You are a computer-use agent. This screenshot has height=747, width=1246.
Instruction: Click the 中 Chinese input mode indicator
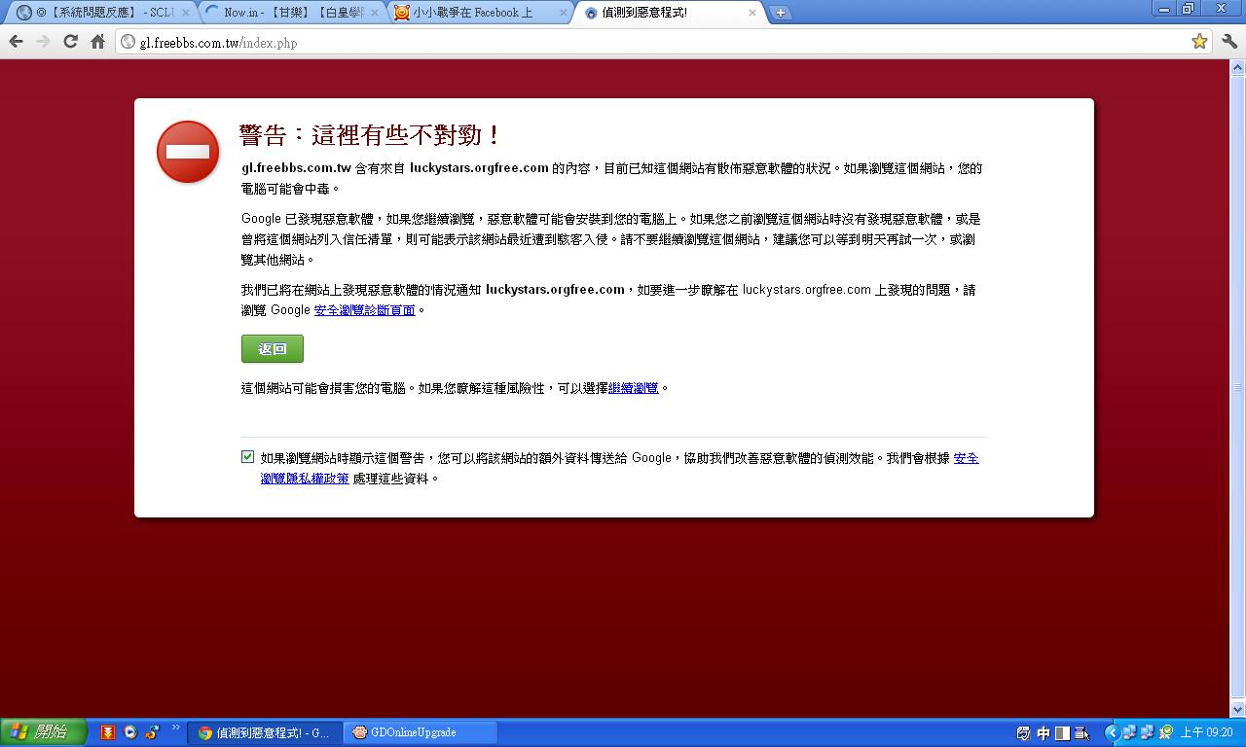tap(1044, 733)
